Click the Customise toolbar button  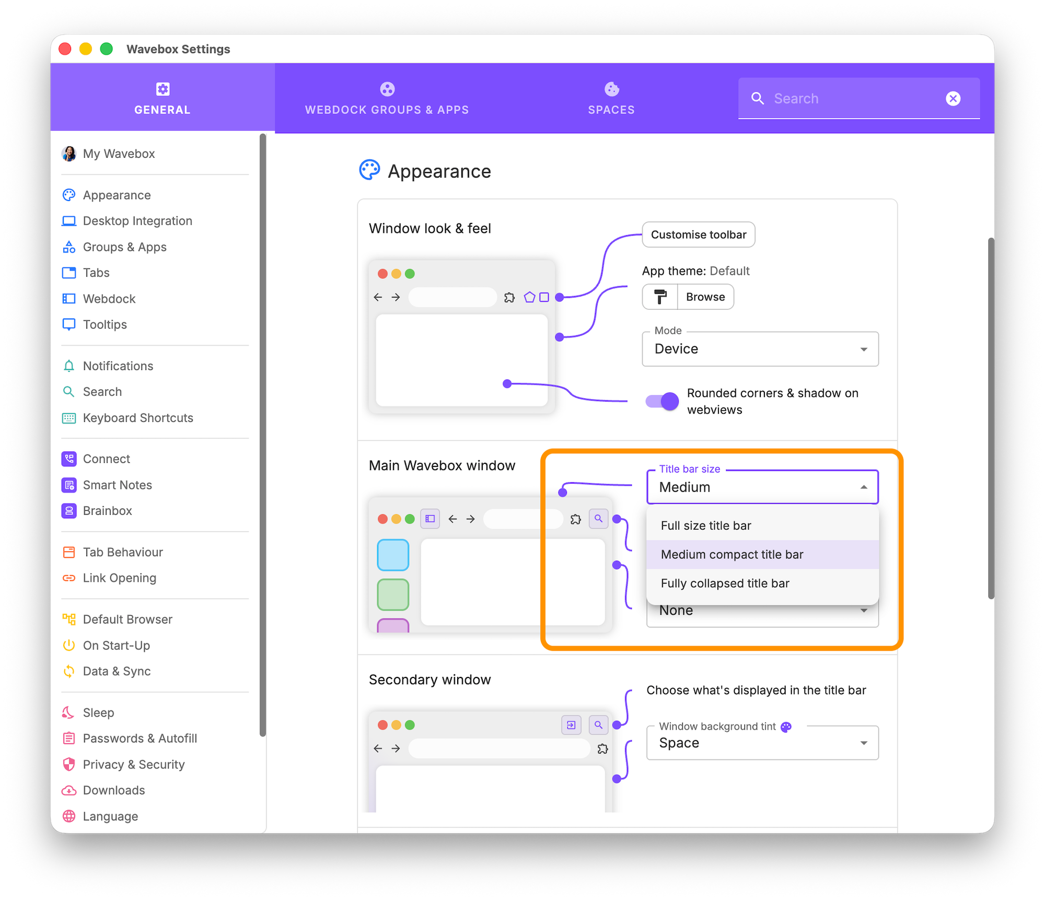[x=698, y=235]
